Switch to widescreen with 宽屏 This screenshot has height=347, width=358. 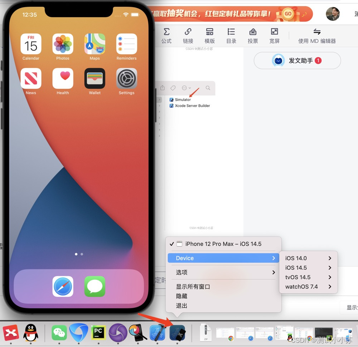coord(274,36)
